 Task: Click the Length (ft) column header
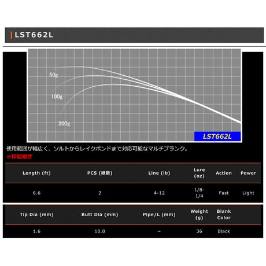pyautogui.click(x=36, y=173)
